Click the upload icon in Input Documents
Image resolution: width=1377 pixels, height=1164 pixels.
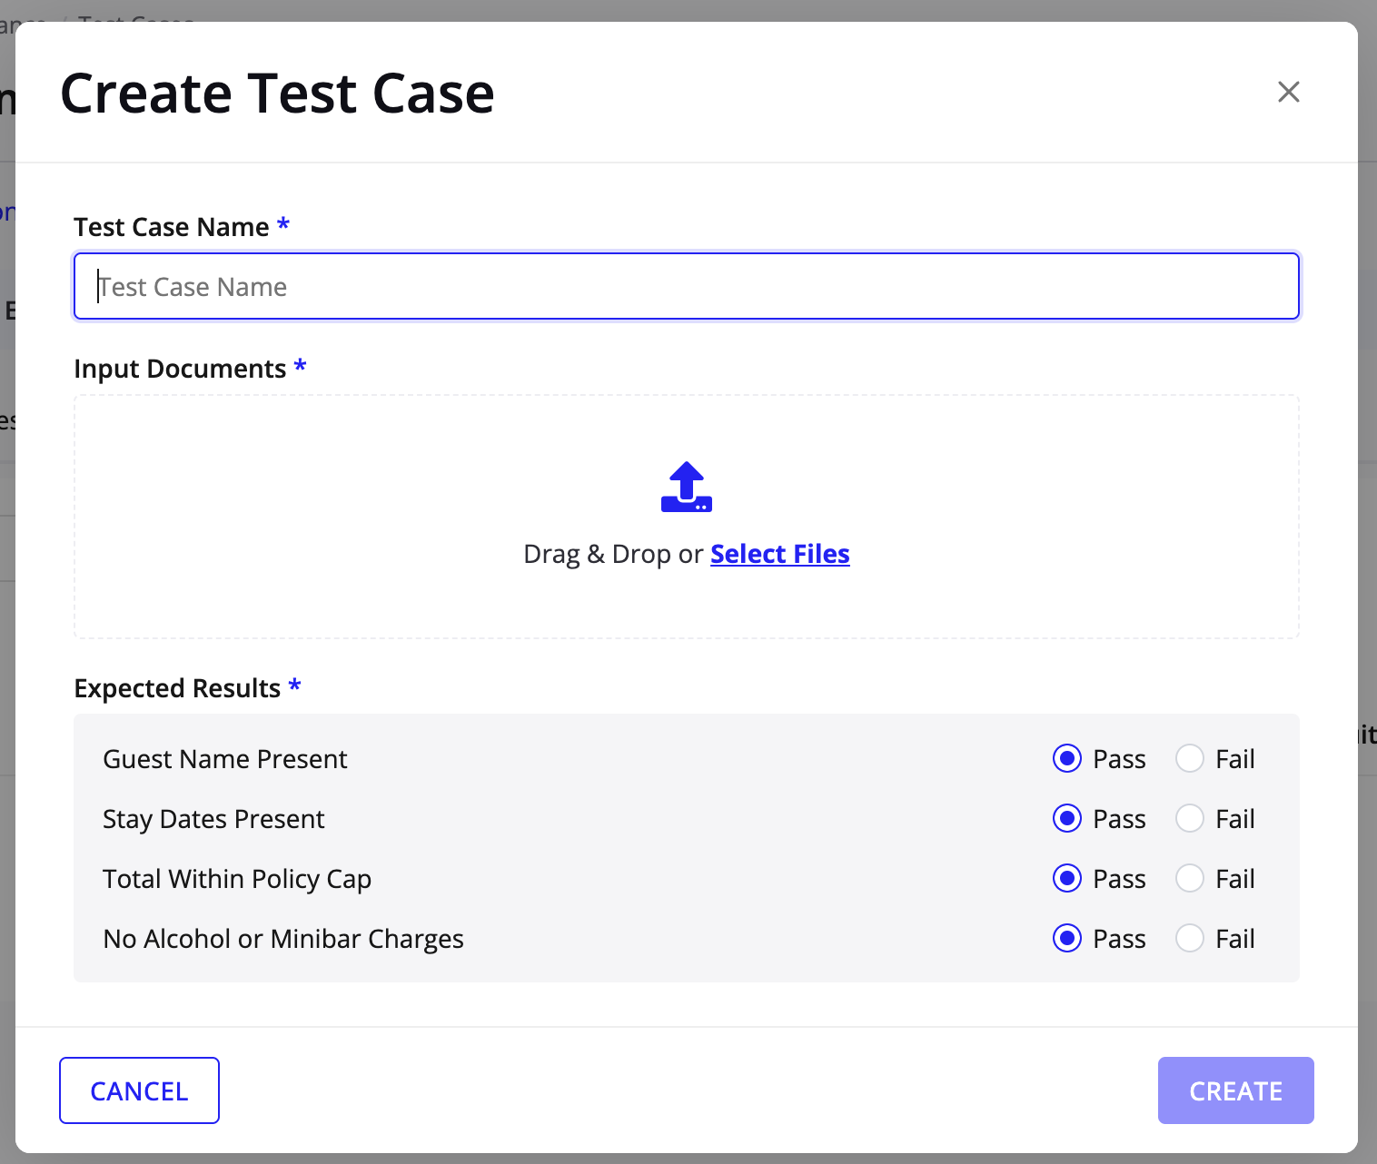pos(687,488)
